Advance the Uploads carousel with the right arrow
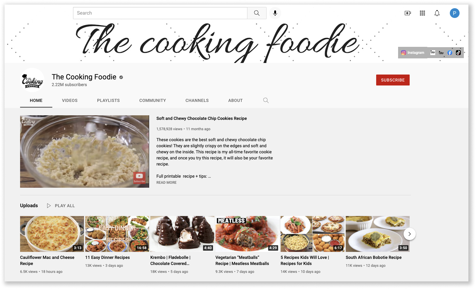Screen dimensions: 476x289 point(410,234)
